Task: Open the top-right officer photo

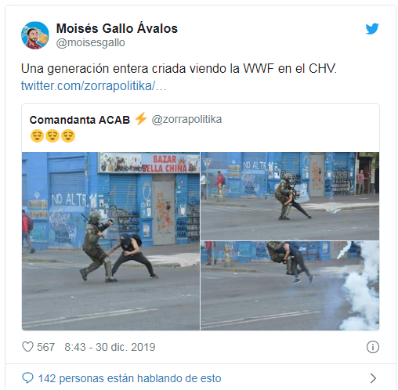Action: [290, 196]
